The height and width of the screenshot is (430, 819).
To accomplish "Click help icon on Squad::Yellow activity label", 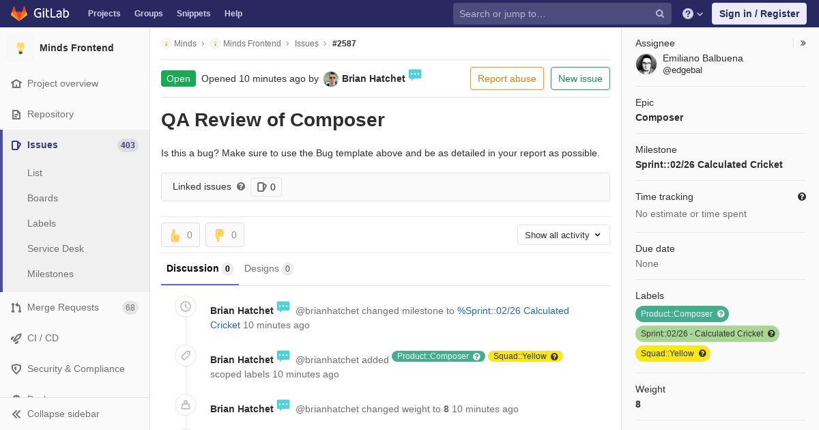I will (x=554, y=356).
